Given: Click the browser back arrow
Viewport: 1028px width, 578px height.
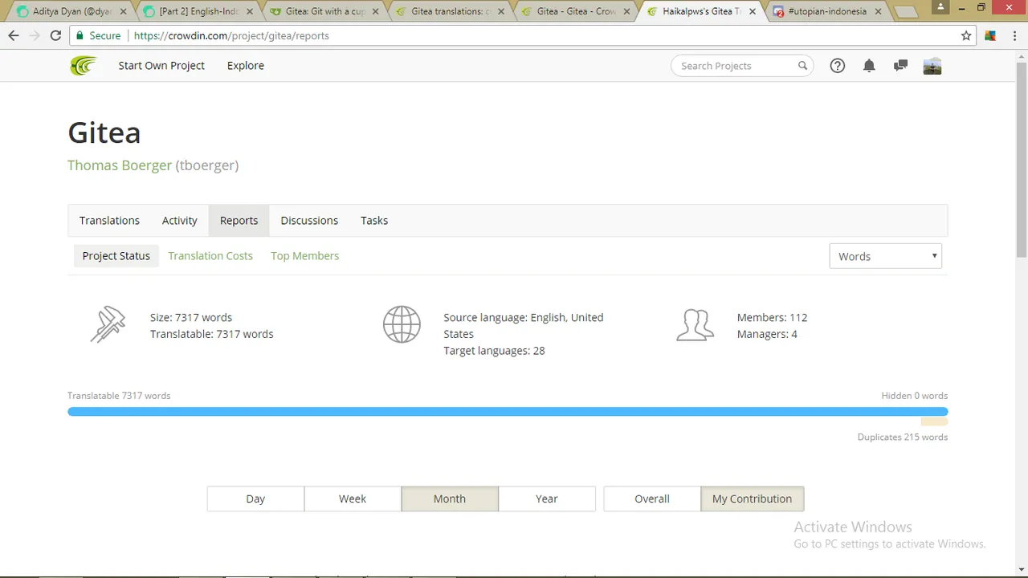Looking at the screenshot, I should (14, 35).
